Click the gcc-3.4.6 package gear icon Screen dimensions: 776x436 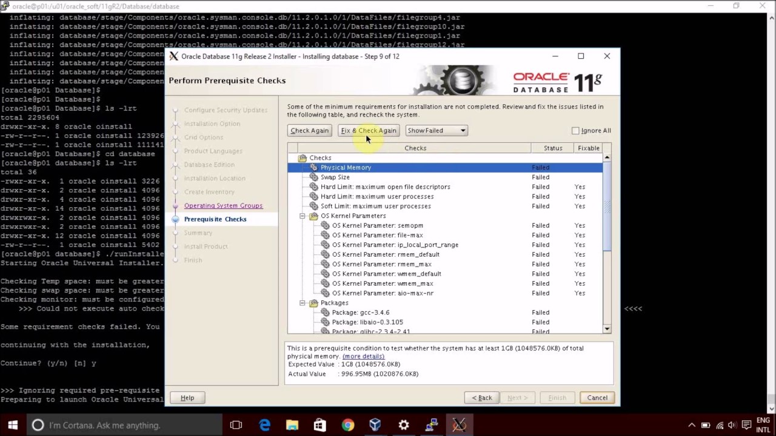pyautogui.click(x=325, y=312)
